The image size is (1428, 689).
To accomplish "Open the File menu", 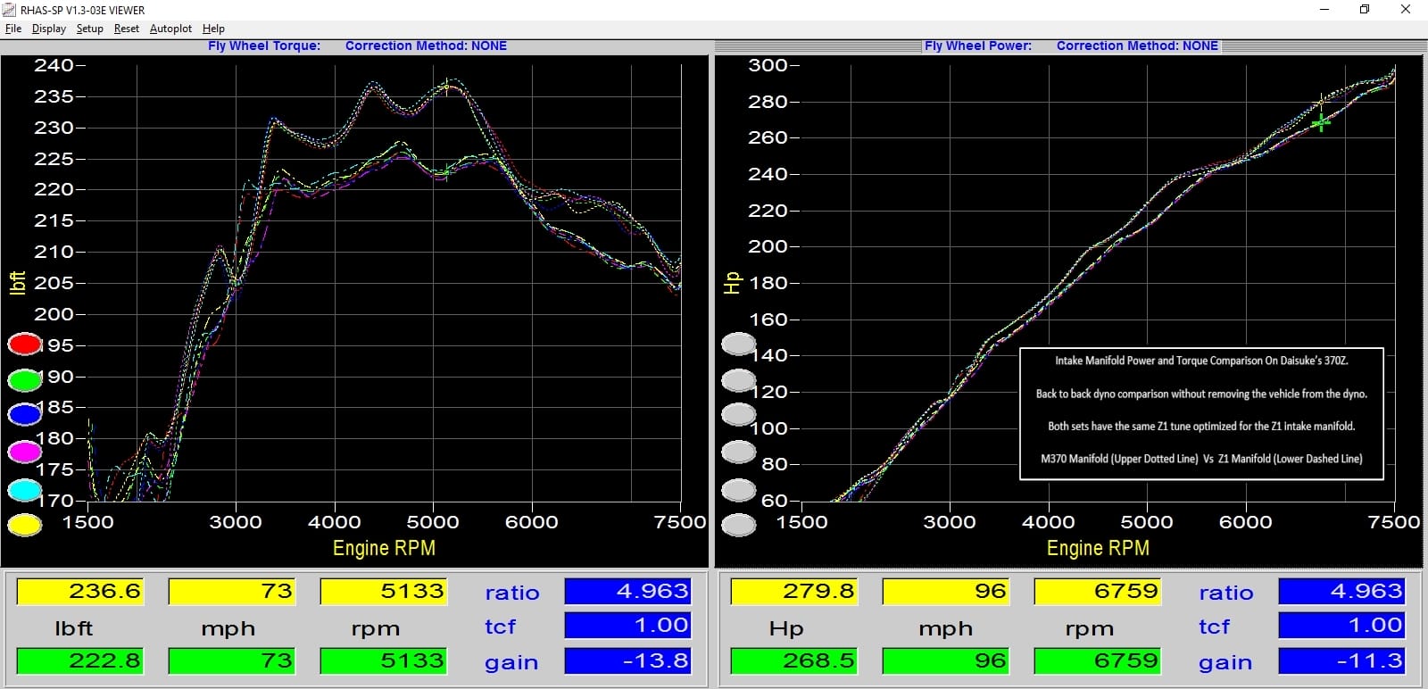I will pyautogui.click(x=13, y=29).
